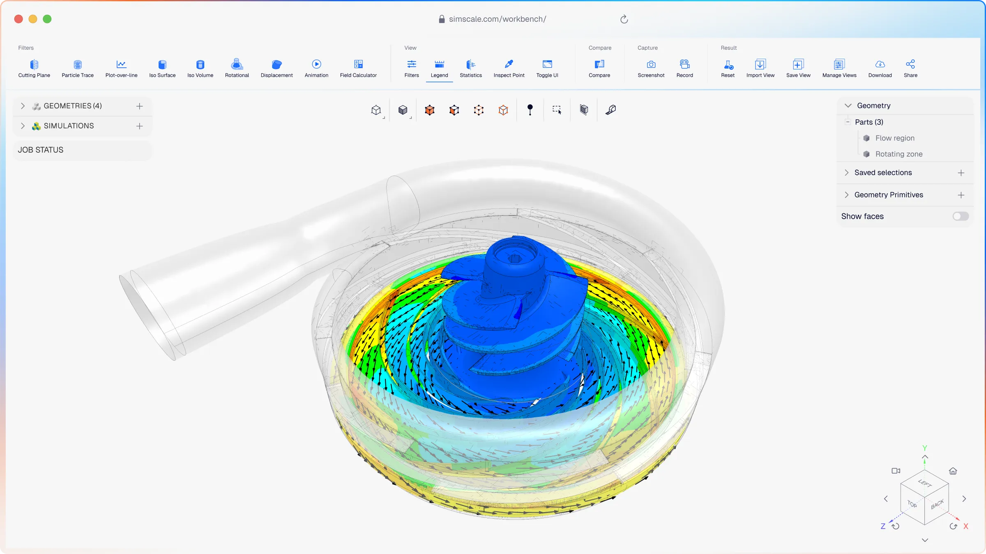Expand the GEOMETRIES (4) tree

point(23,106)
